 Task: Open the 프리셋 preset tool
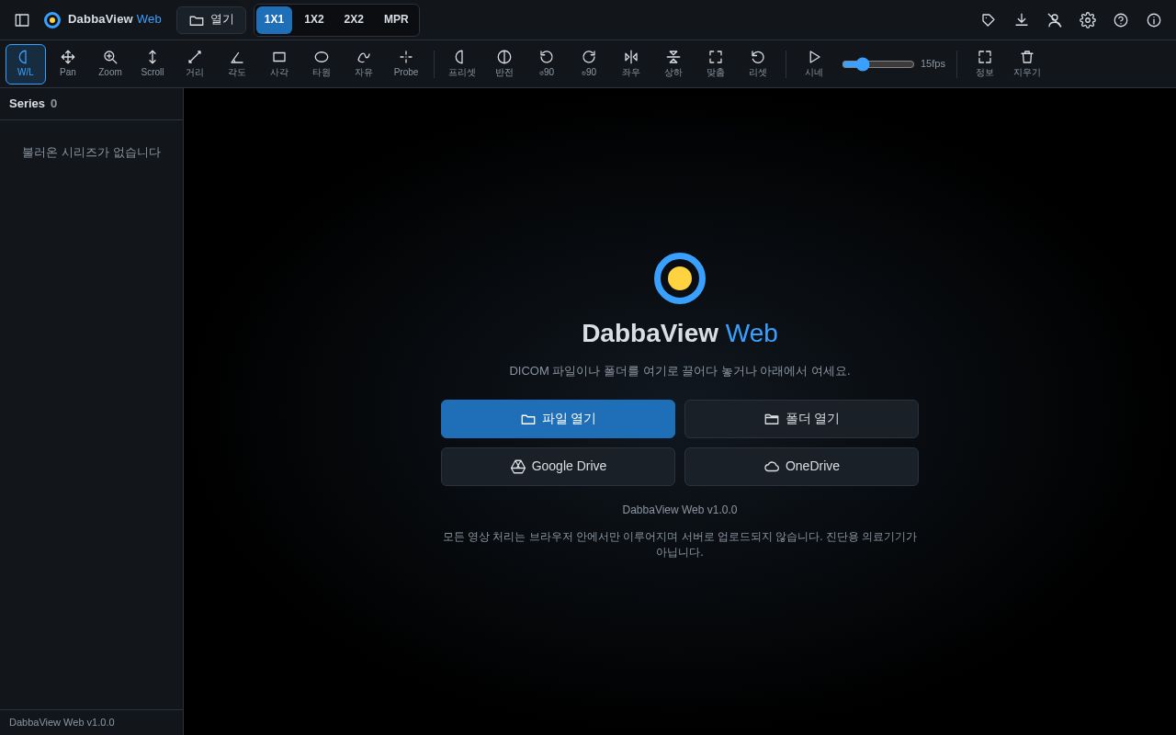point(462,64)
